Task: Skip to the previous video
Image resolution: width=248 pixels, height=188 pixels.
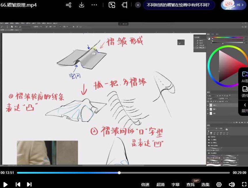Action: coord(18,185)
